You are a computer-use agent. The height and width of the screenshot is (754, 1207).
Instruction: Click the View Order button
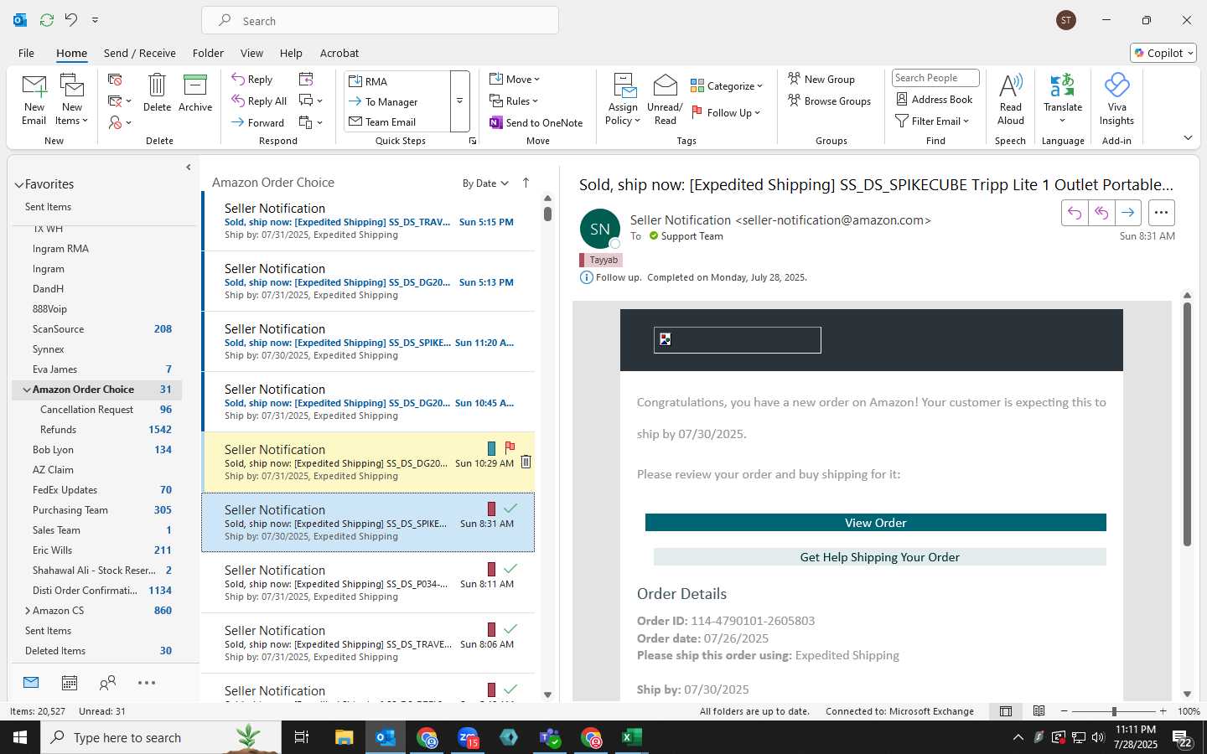pyautogui.click(x=876, y=523)
